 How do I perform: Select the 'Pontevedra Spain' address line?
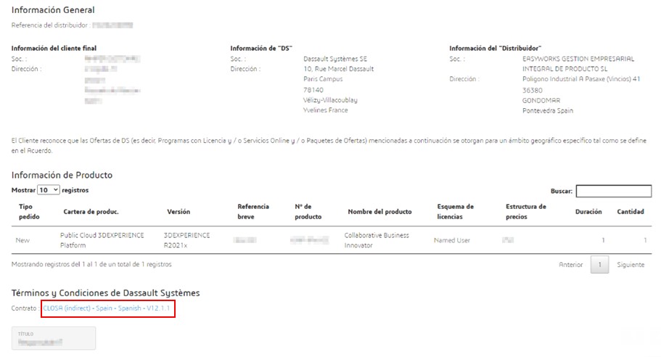point(548,110)
